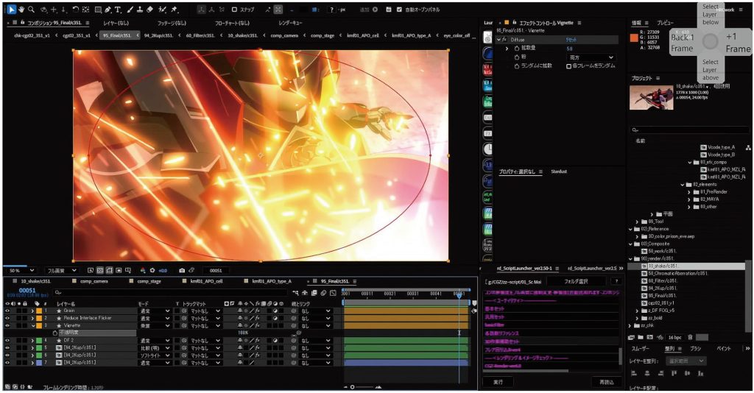This screenshot has height=393, width=754.
Task: Click the current time indicator in timeline ruler
Action: [x=459, y=294]
